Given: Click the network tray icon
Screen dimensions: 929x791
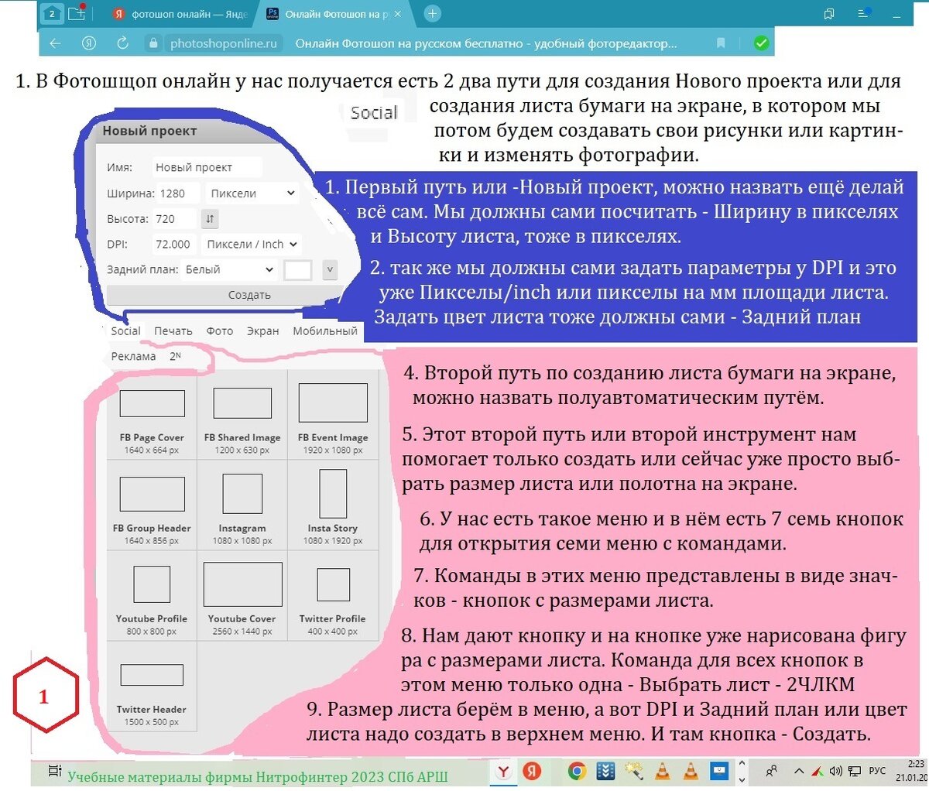Looking at the screenshot, I should click(x=855, y=771).
